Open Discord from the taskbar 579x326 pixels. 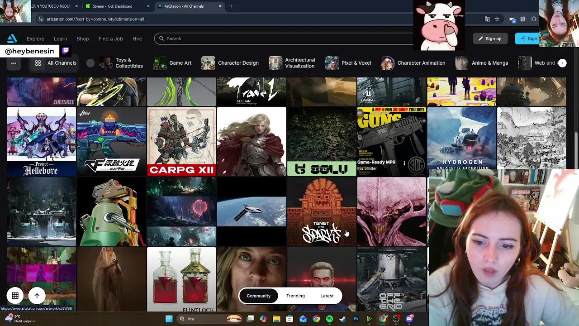coord(409,319)
